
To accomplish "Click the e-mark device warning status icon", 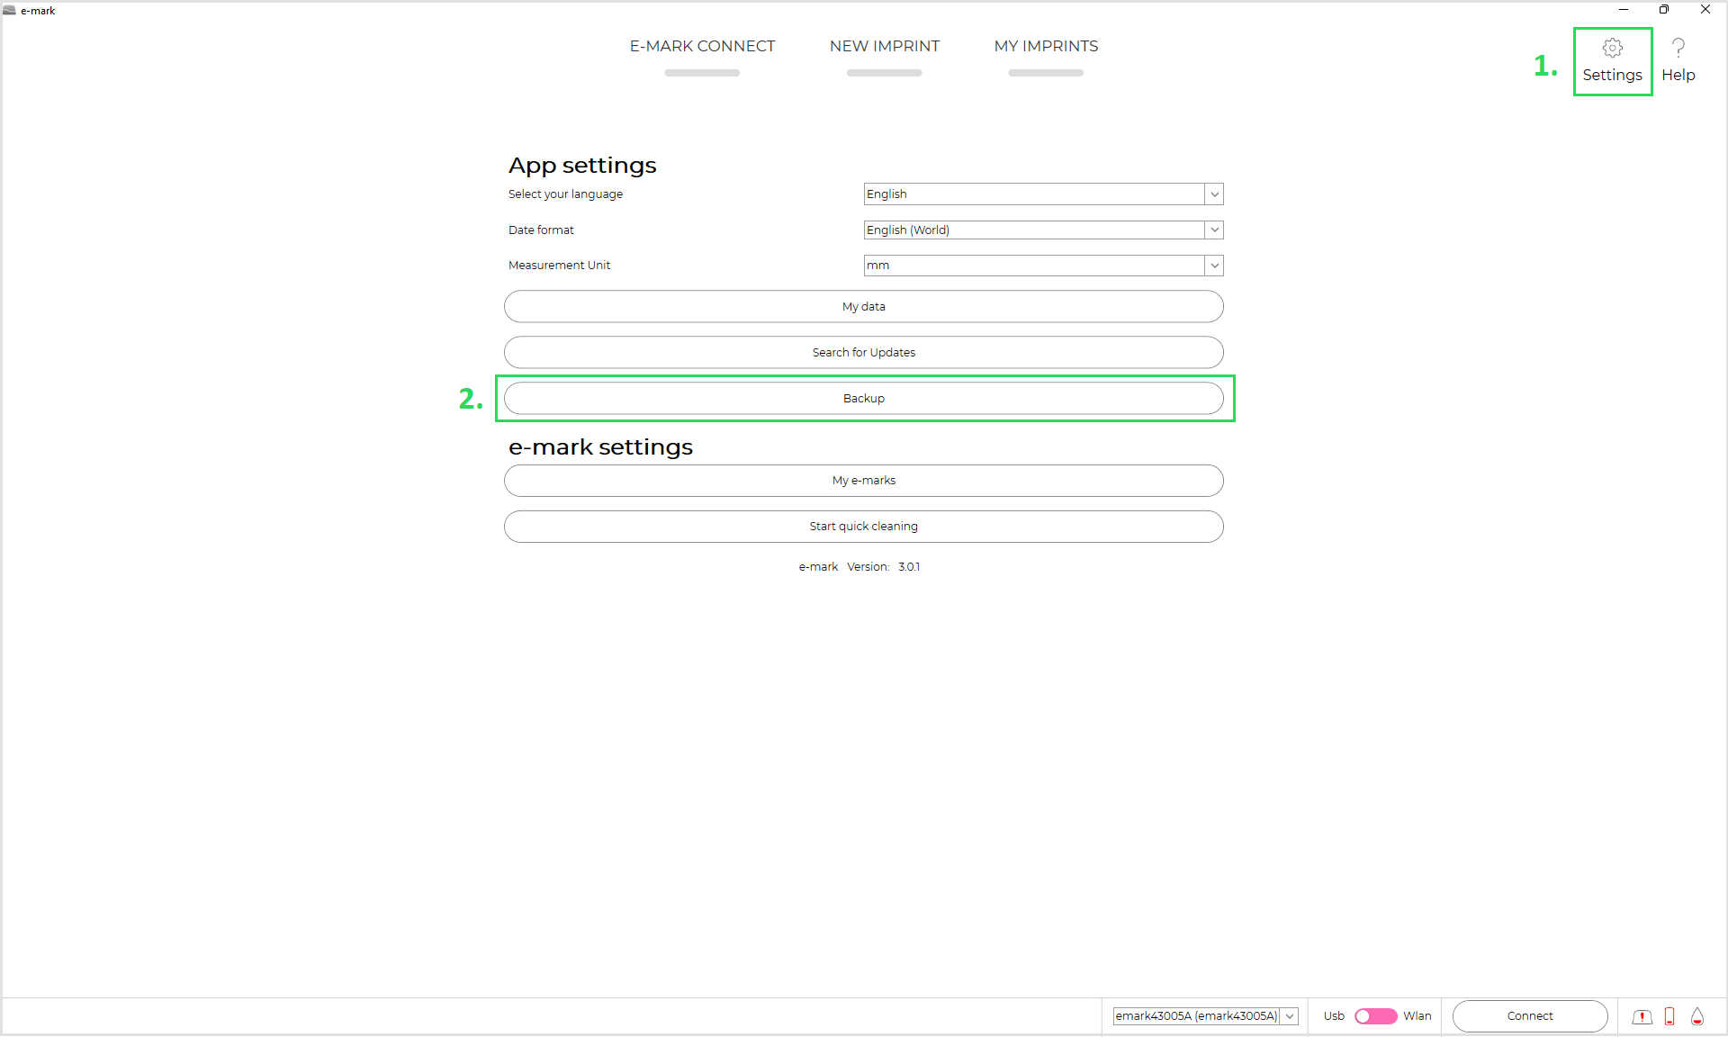I will pos(1642,1016).
